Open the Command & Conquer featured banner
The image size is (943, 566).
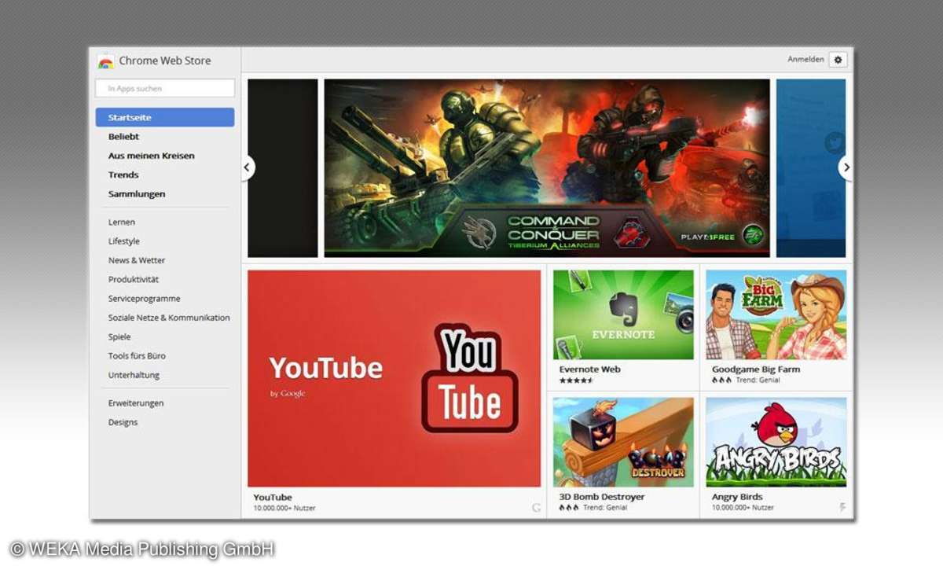pos(547,167)
